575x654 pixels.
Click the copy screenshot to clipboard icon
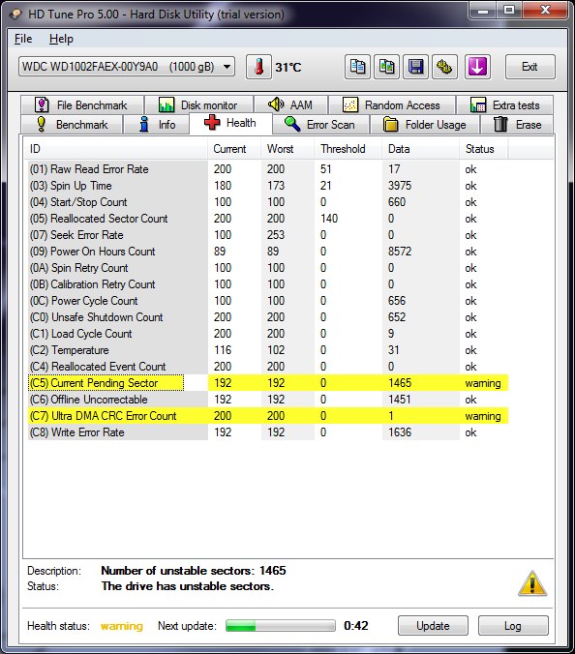click(387, 67)
